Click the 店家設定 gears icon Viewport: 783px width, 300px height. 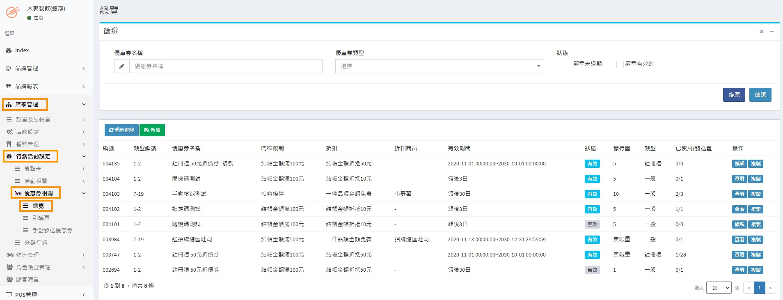click(x=9, y=132)
